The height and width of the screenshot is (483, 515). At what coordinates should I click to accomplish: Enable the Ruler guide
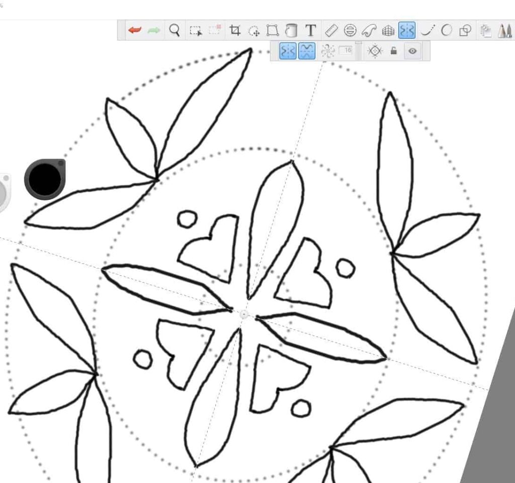click(x=331, y=31)
